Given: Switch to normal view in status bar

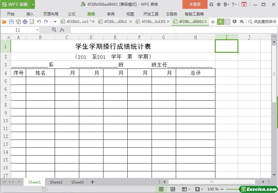Looking at the screenshot, I should 161,189.
